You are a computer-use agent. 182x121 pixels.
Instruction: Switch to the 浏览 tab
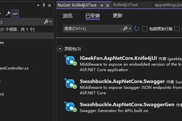pos(68,16)
